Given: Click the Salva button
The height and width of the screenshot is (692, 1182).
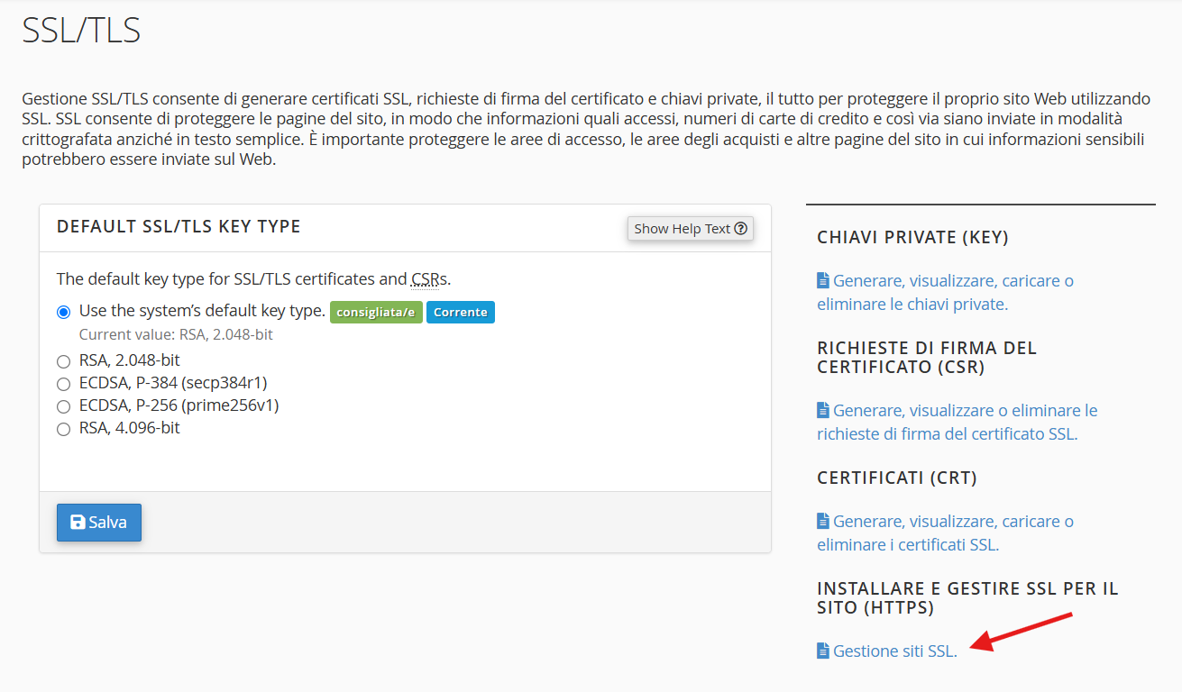Looking at the screenshot, I should pyautogui.click(x=99, y=523).
